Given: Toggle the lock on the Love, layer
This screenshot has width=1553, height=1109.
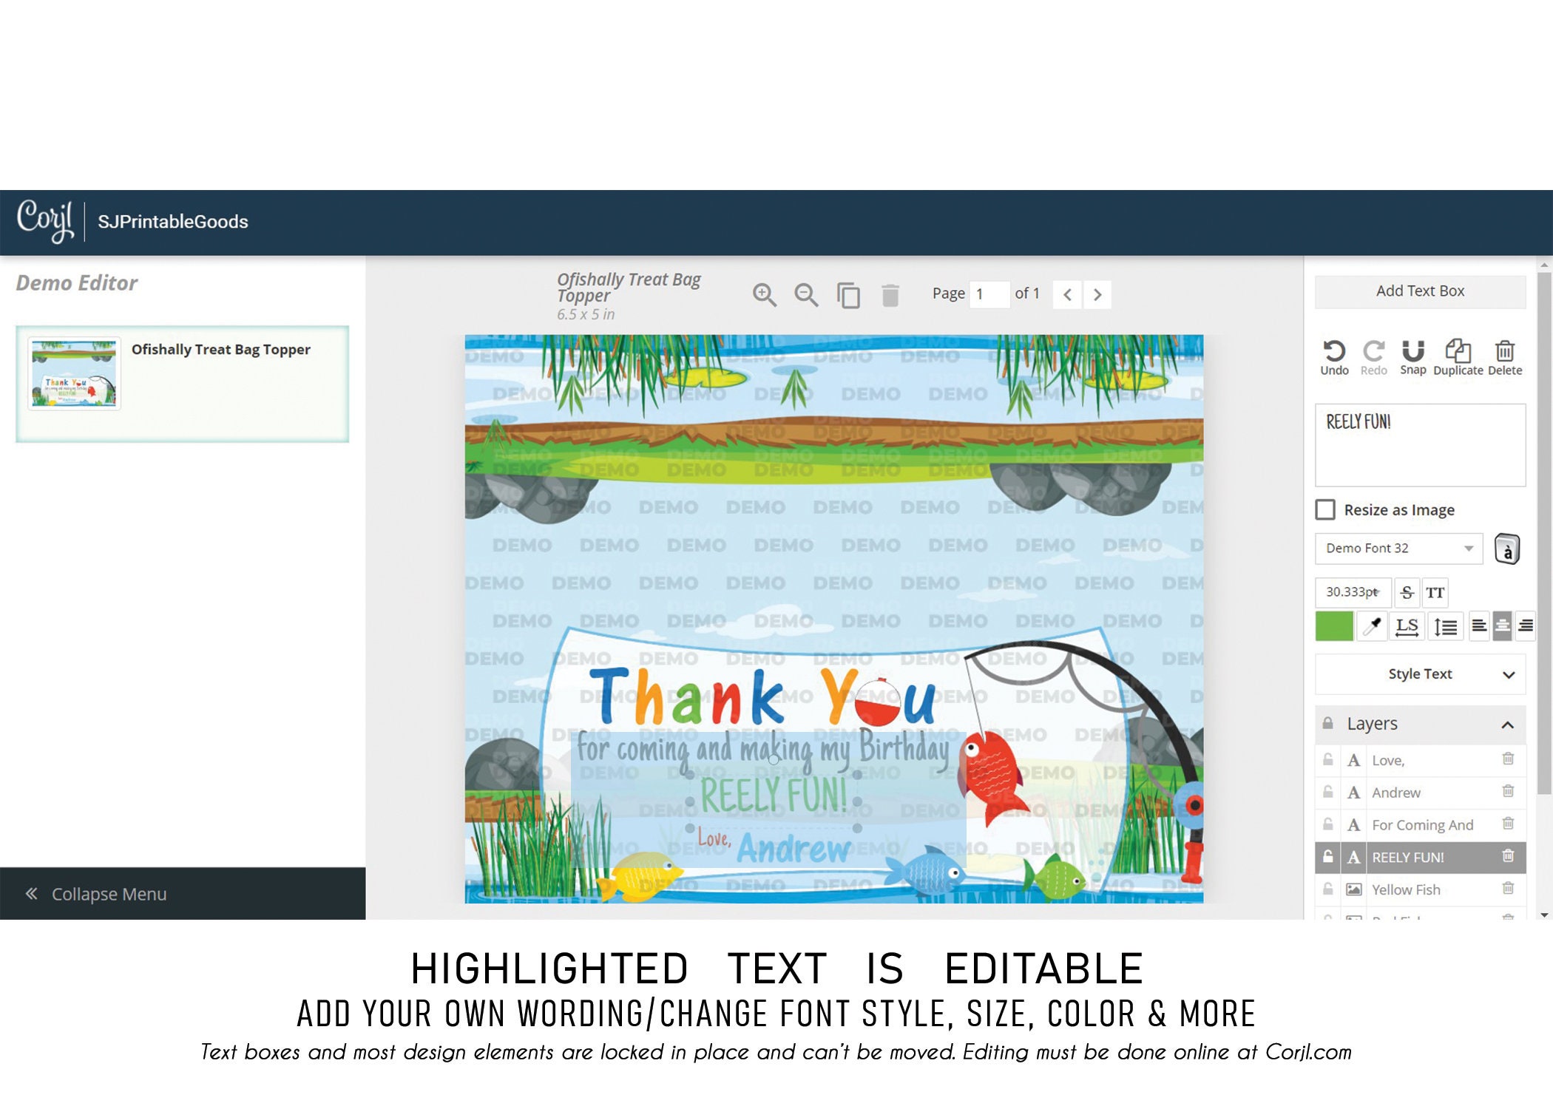Looking at the screenshot, I should pyautogui.click(x=1328, y=759).
